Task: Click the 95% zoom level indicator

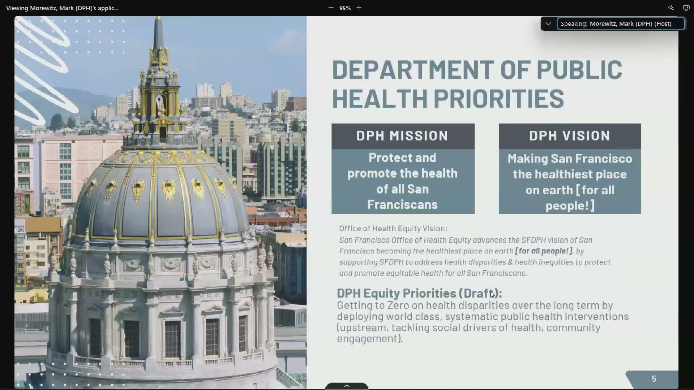Action: (x=344, y=8)
